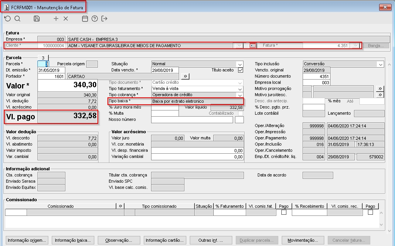This screenshot has height=246, width=395.
Task: Click the Variação cambial field
Action: [x=197, y=157]
